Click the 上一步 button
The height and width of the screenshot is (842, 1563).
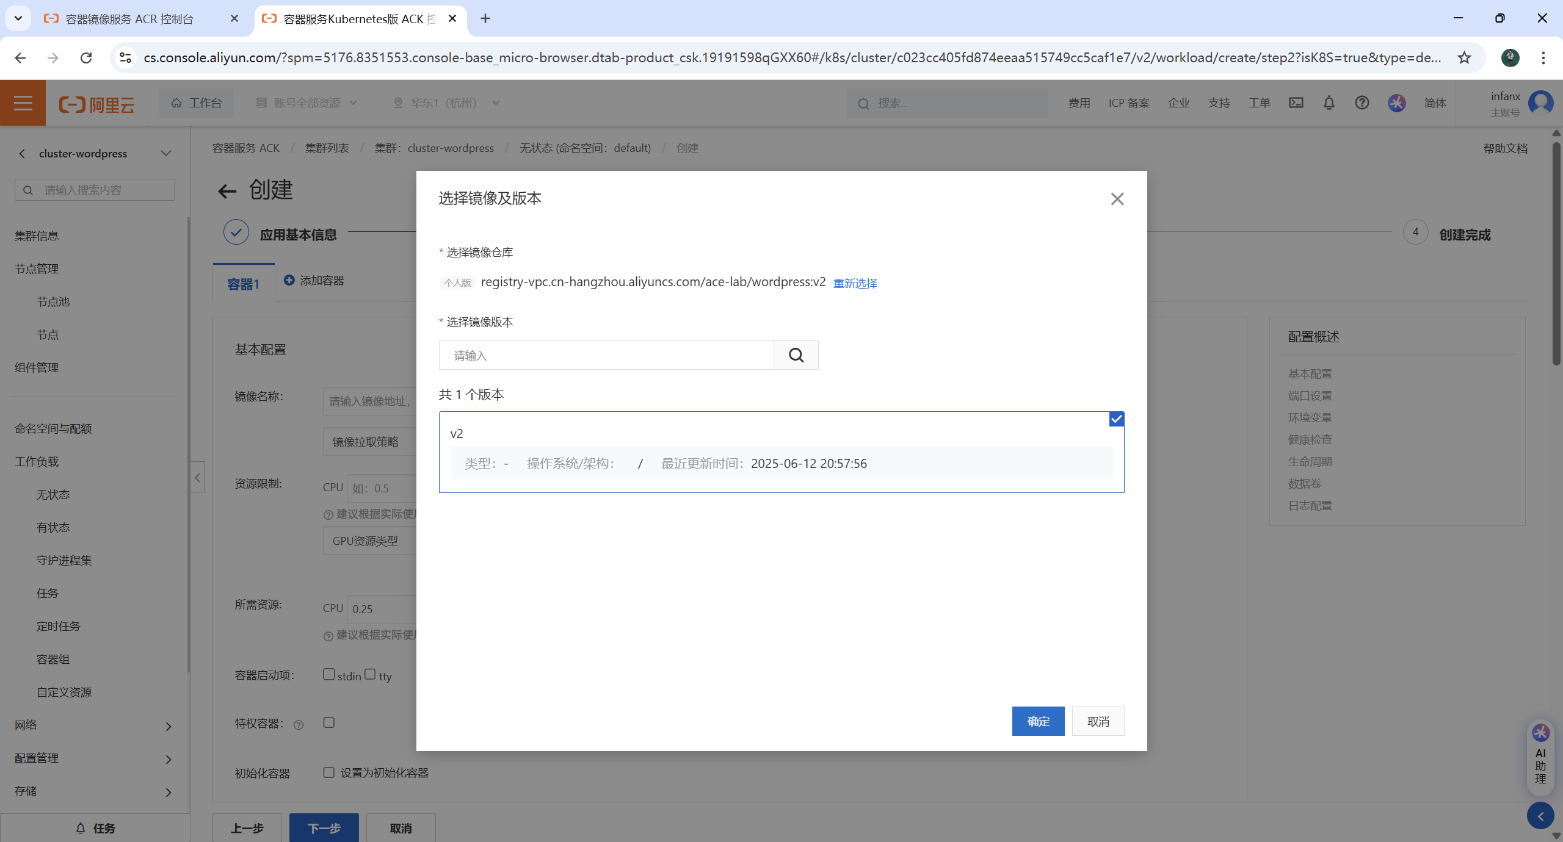tap(247, 828)
